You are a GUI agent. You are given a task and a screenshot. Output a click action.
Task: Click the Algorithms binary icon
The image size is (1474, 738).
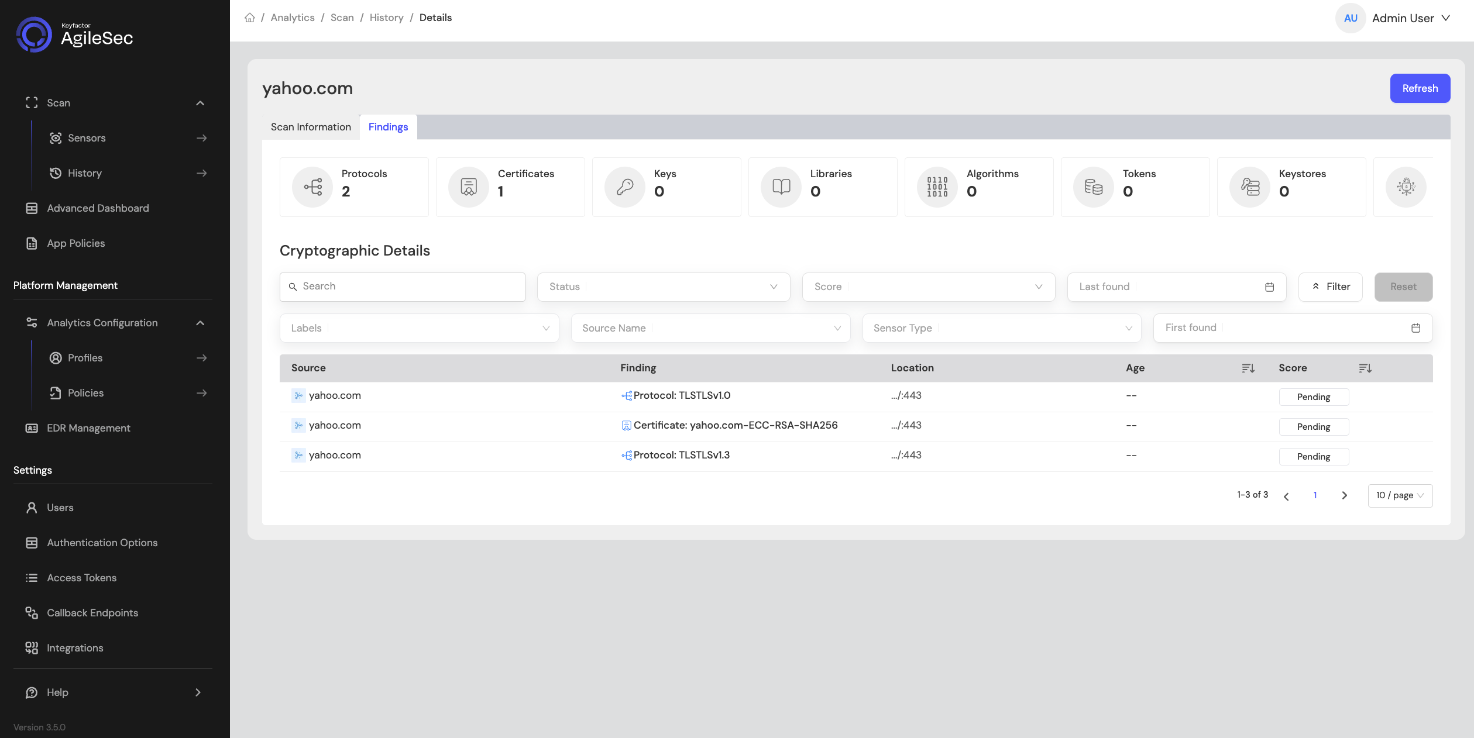point(937,187)
